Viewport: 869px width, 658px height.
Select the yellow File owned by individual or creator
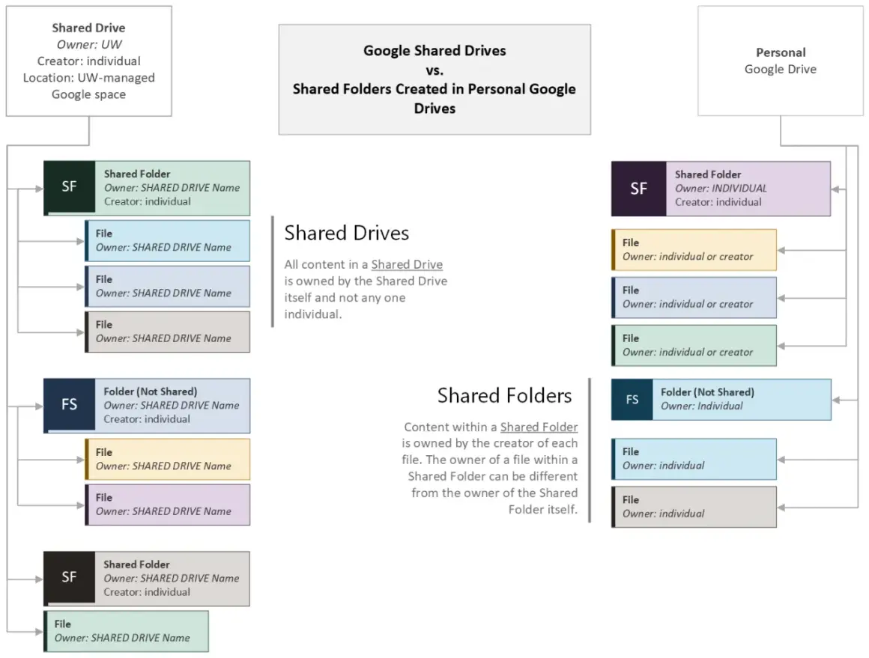click(694, 250)
